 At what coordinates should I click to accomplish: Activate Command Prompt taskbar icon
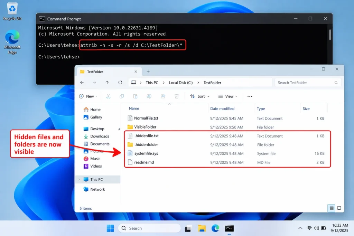pos(229,228)
